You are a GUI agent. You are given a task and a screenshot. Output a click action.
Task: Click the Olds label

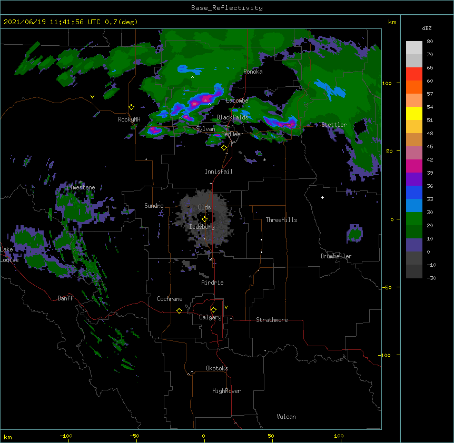pyautogui.click(x=204, y=207)
